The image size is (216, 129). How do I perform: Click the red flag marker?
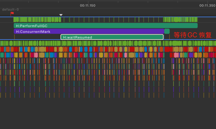(12, 14)
